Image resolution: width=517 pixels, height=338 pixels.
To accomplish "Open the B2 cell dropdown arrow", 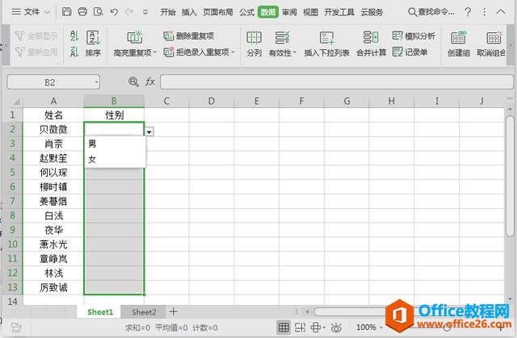I will tap(149, 132).
